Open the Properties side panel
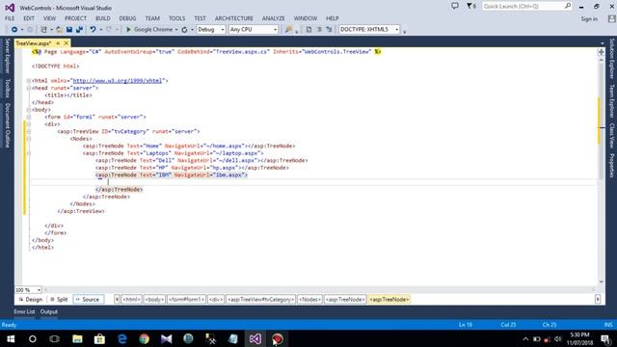The height and width of the screenshot is (347, 617). [x=611, y=165]
